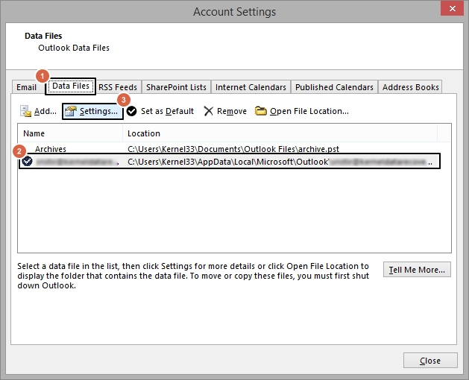Viewport: 469px width, 380px height.
Task: Click the Remove X icon
Action: (208, 111)
